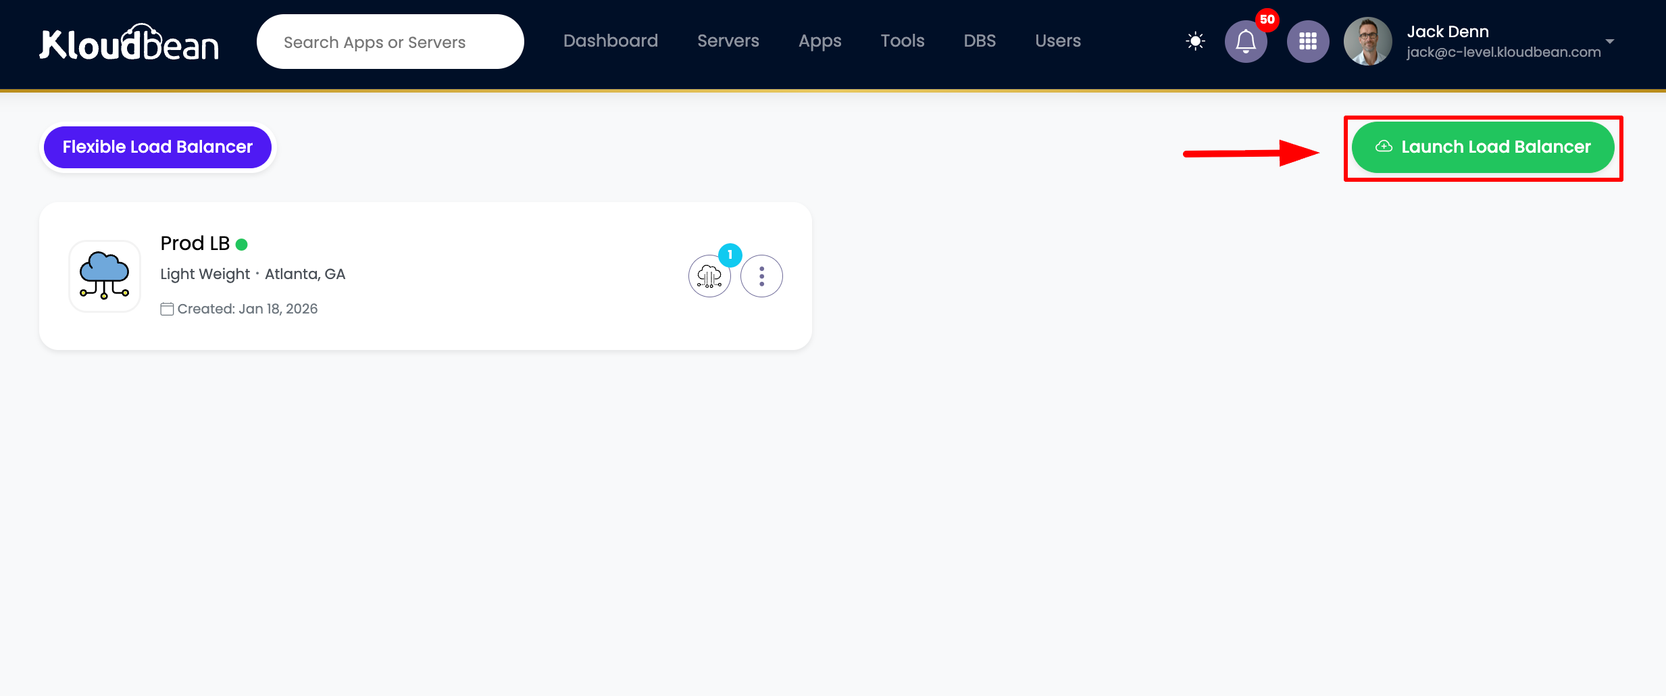The image size is (1666, 696).
Task: Click the Launch Load Balancer button
Action: pyautogui.click(x=1483, y=147)
